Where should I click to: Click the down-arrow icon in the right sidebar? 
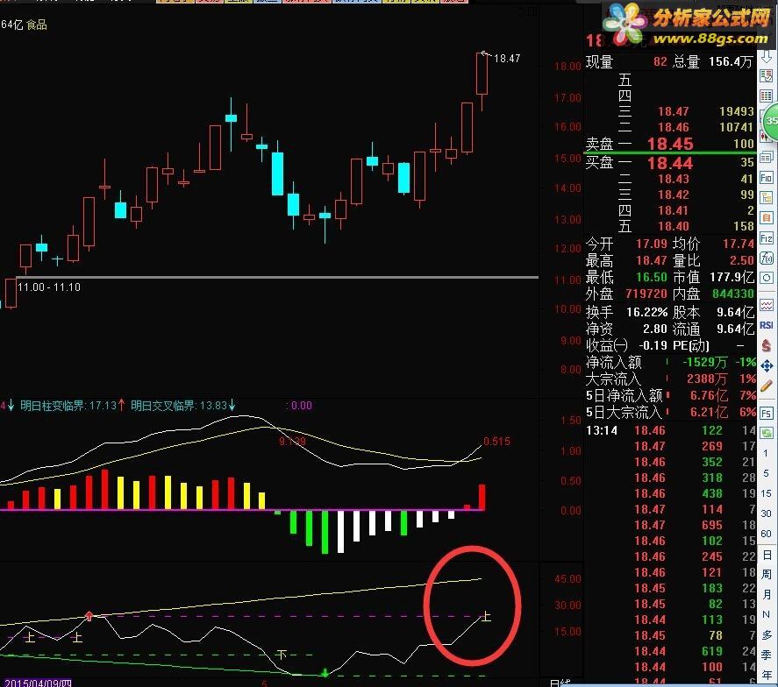click(767, 58)
